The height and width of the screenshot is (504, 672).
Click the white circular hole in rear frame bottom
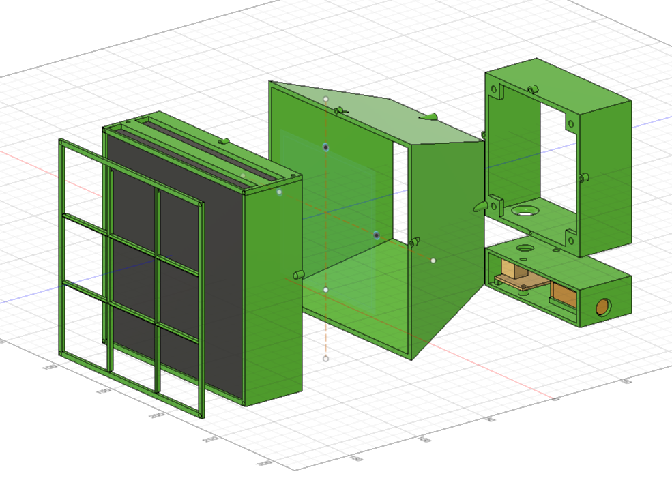coord(525,211)
